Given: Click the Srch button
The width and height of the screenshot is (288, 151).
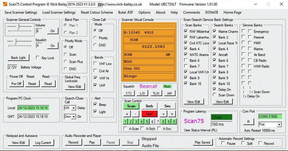Looking at the screenshot, I should (149, 106).
